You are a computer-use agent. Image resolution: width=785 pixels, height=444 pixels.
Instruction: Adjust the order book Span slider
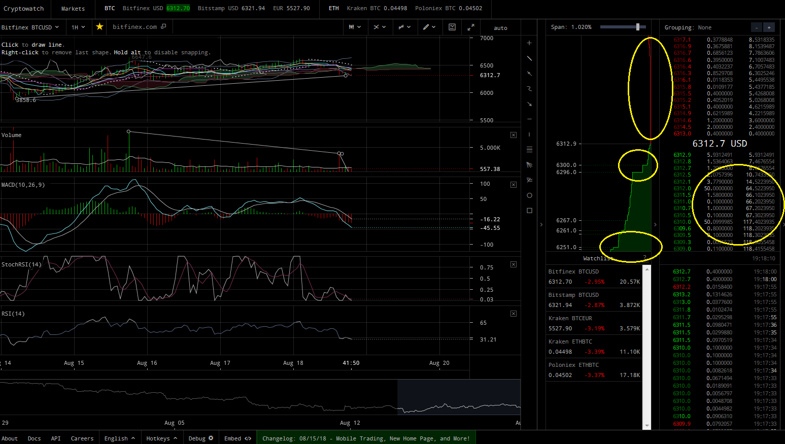click(x=638, y=27)
